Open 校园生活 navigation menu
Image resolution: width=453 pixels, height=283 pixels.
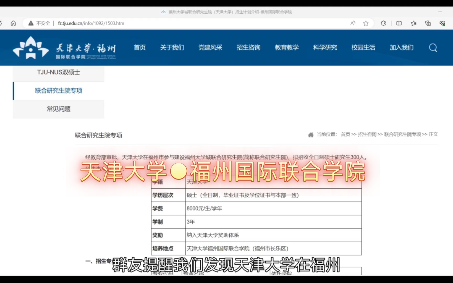click(x=363, y=47)
